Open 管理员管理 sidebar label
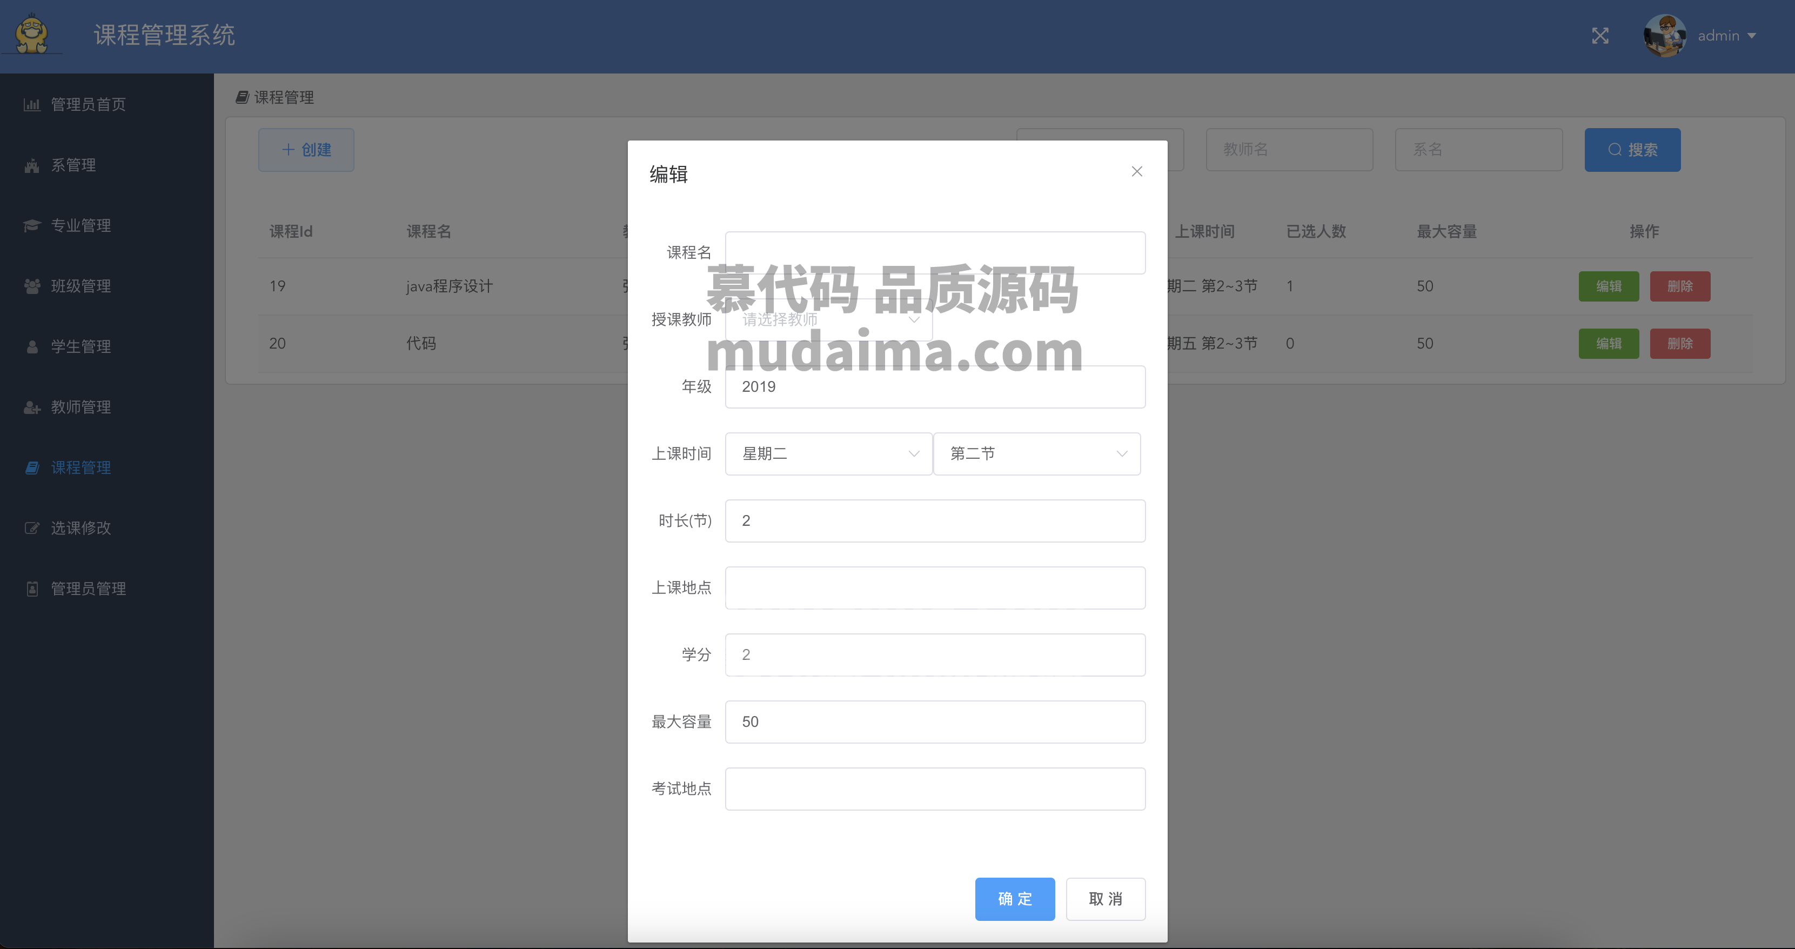Image resolution: width=1795 pixels, height=949 pixels. coord(89,589)
